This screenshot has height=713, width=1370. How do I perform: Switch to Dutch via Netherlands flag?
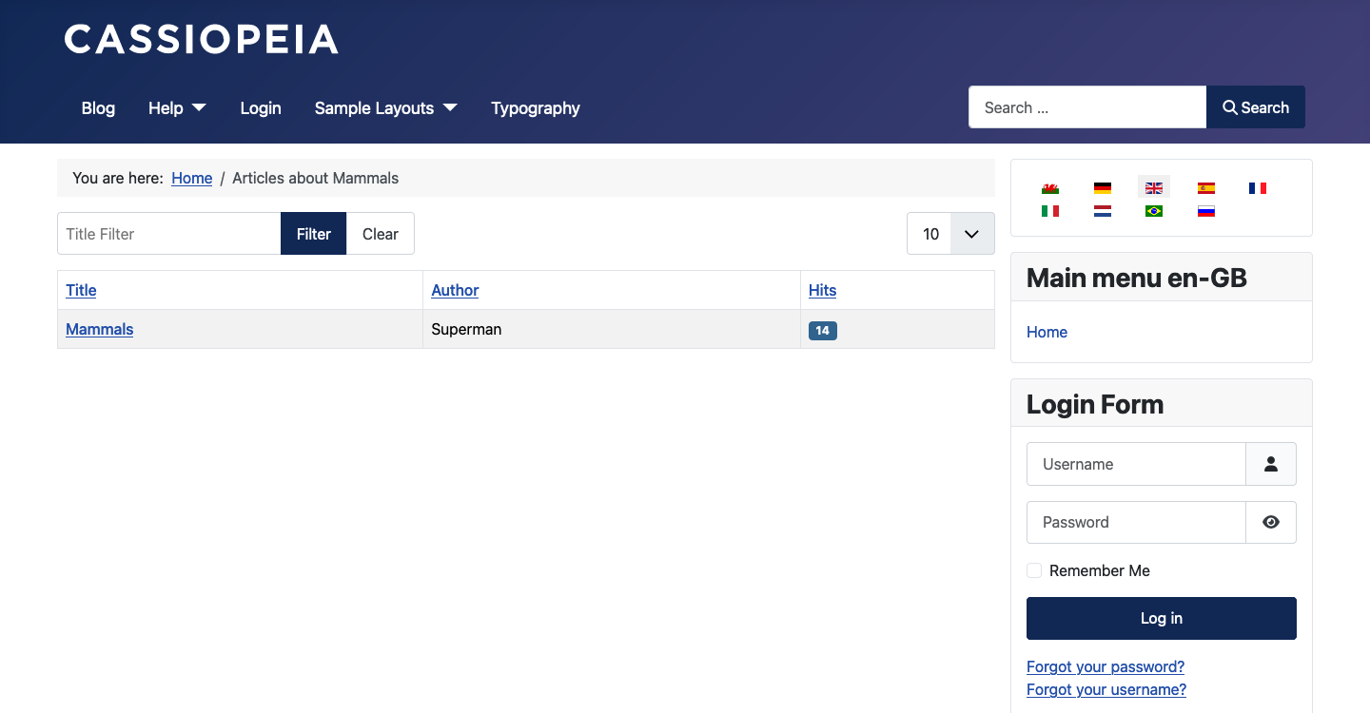[1102, 211]
